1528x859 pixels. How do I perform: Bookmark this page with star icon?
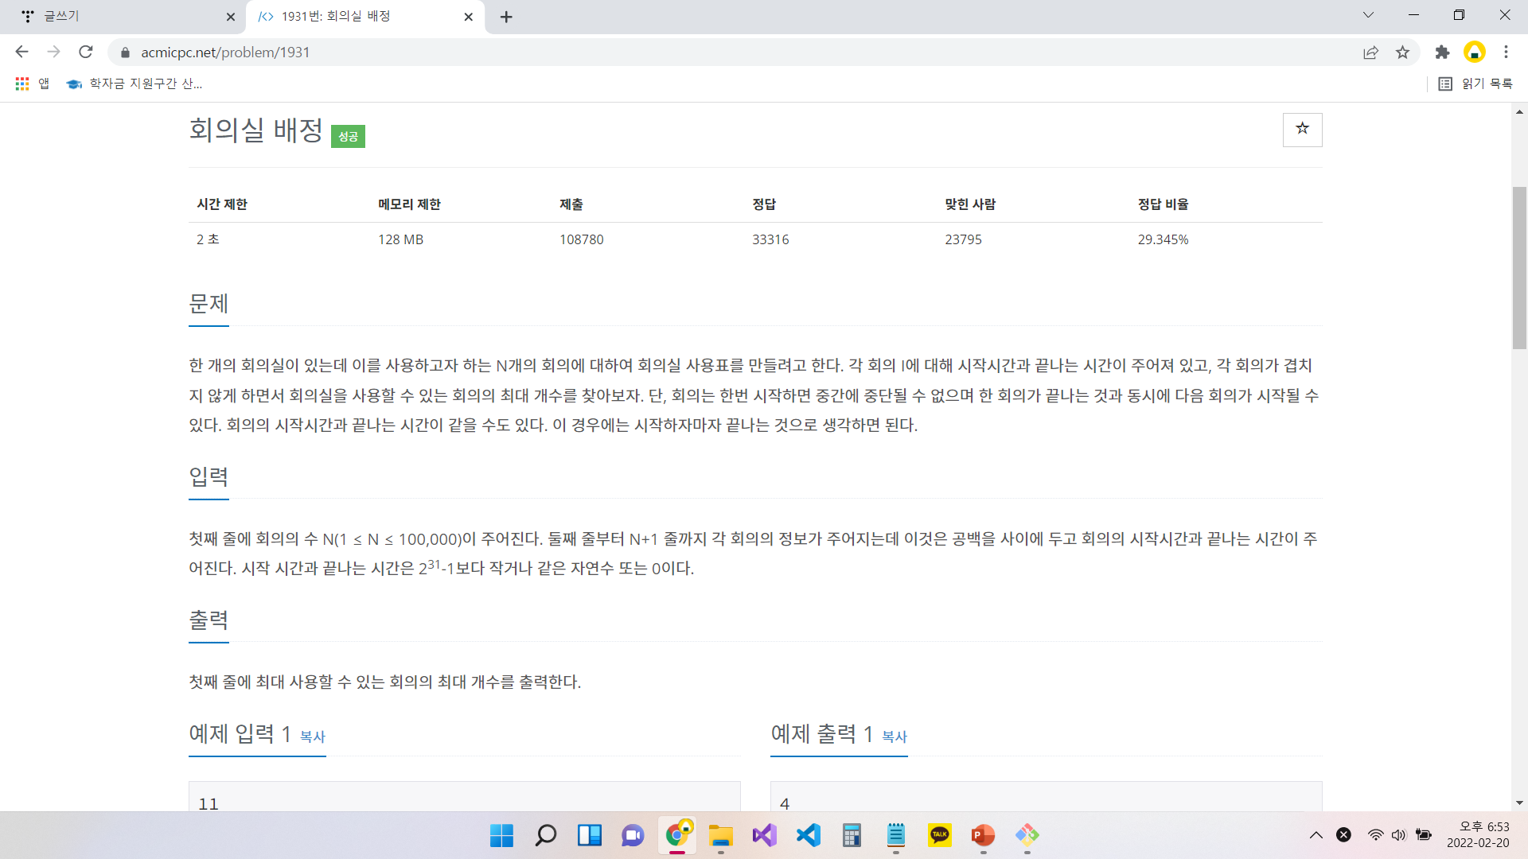click(x=1402, y=52)
